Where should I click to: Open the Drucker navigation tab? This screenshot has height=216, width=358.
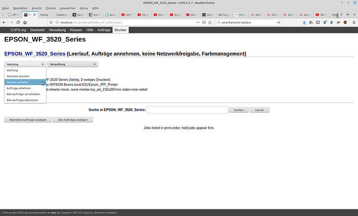pyautogui.click(x=120, y=30)
